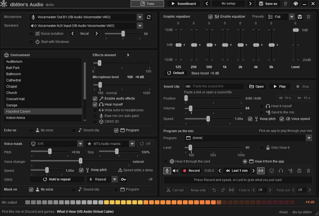
Task: Toggle speaker source in recorder bar
Action: pos(175,171)
